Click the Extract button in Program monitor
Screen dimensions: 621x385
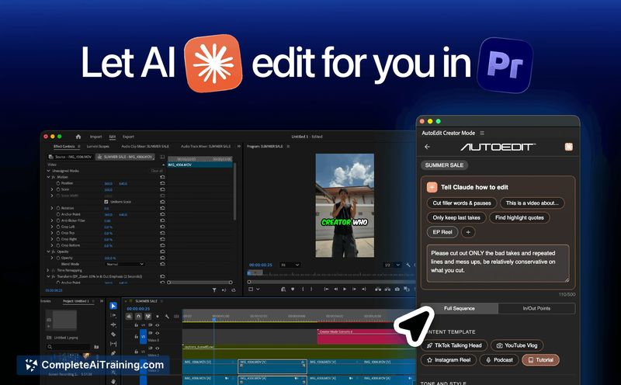point(387,290)
